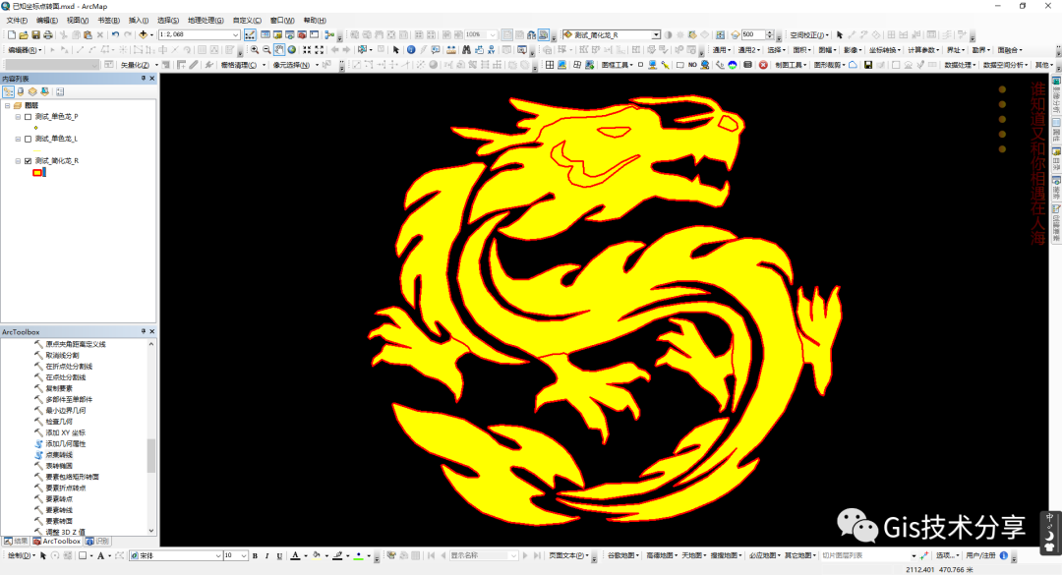Click the Save map document icon
This screenshot has width=1062, height=575.
pos(35,35)
